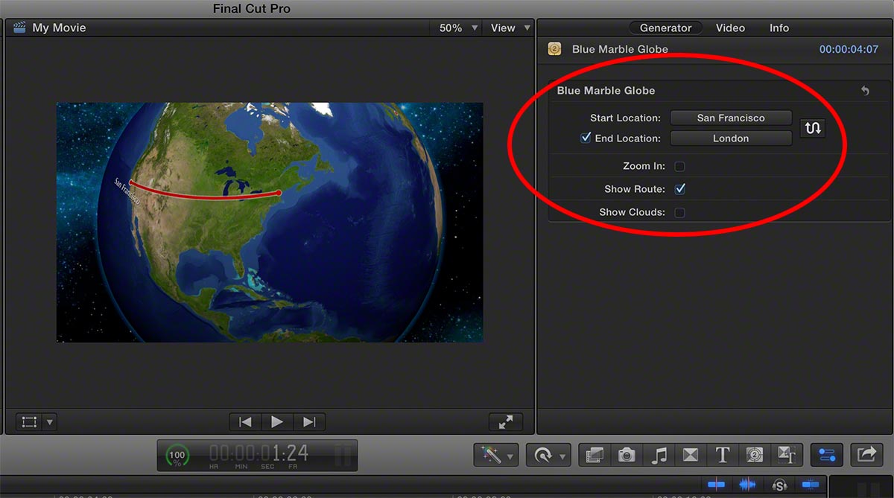Viewport: 894px width, 498px height.
Task: Enter full screen playback
Action: 506,422
